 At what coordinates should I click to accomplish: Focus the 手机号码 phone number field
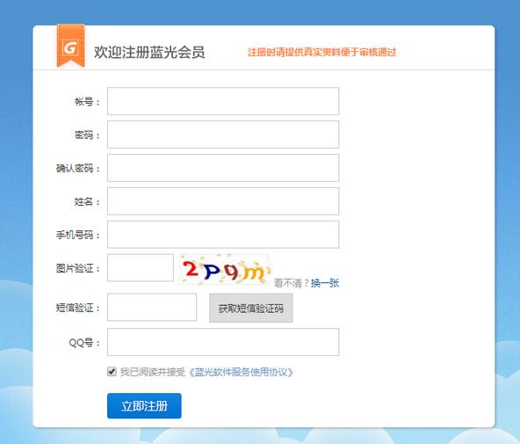click(223, 234)
